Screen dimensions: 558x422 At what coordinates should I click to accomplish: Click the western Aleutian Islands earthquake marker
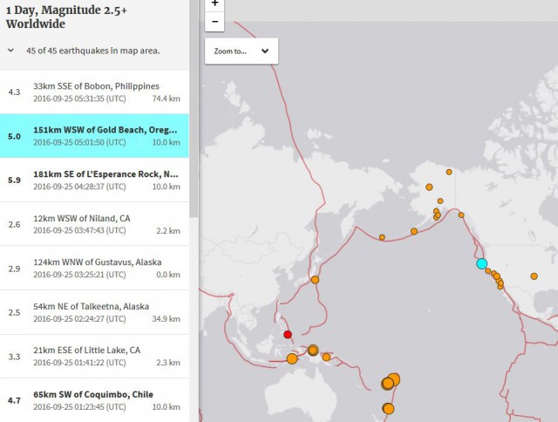click(382, 237)
